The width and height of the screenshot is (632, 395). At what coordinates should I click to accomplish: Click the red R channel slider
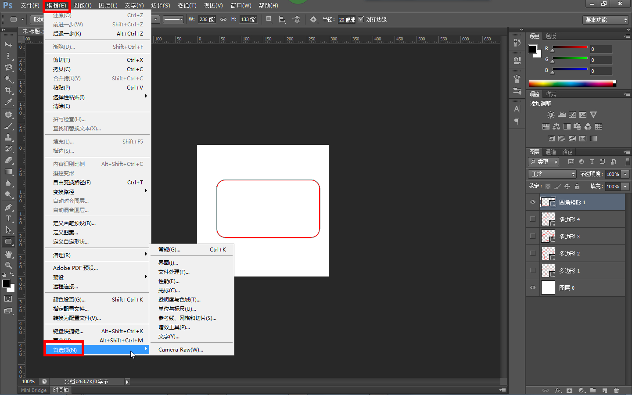570,48
